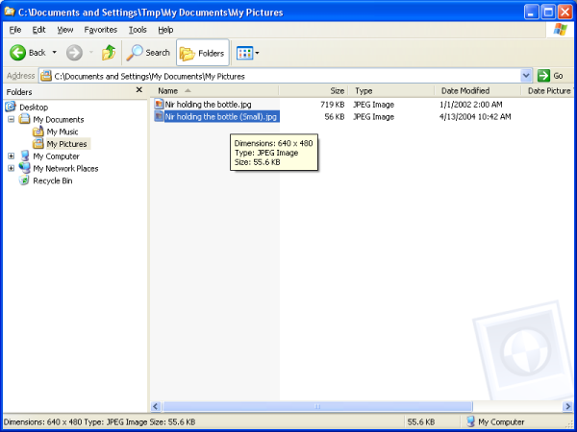This screenshot has height=432, width=577.
Task: Select the My Music folder icon
Action: click(38, 132)
